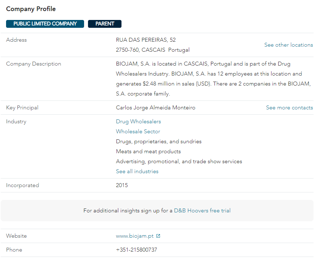Select the Company Profile heading

point(31,9)
